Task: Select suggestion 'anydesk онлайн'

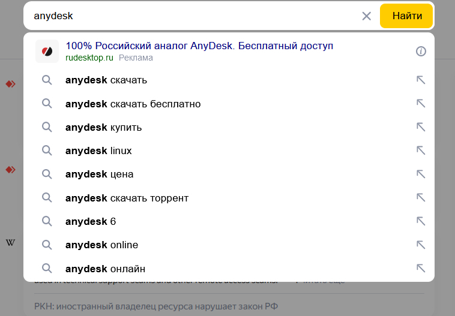Action: (229, 269)
